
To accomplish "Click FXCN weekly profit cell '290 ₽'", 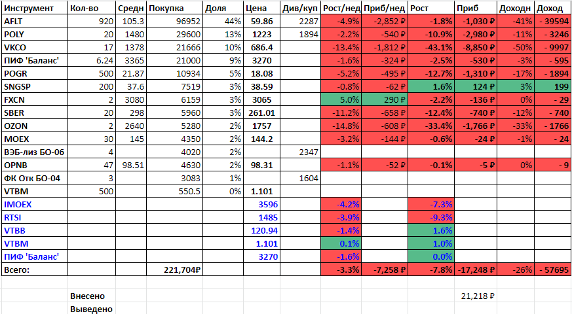I will coord(385,100).
